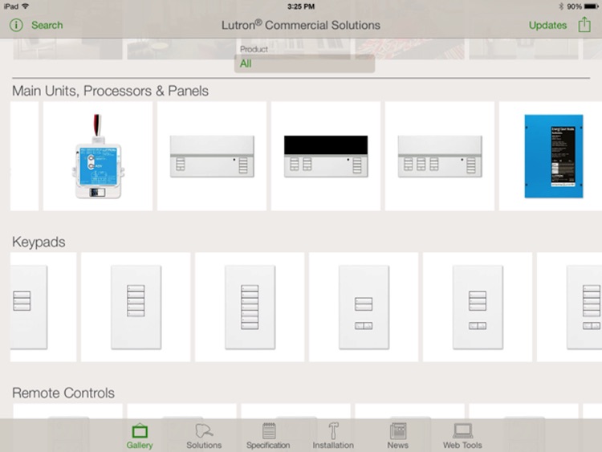Check the battery indicator in status bar
The image size is (602, 452).
(592, 6)
